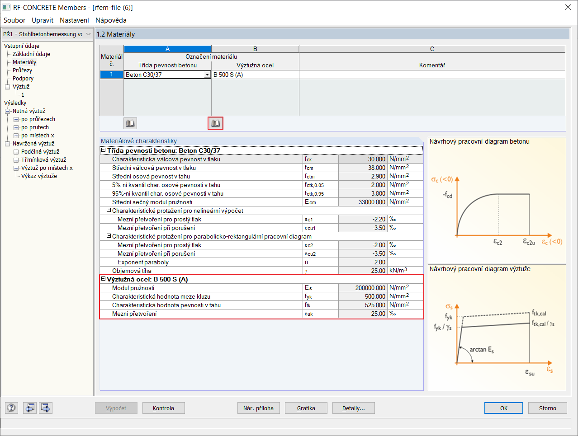Click fctm value 2.900
Viewport: 578px width, 436px height.
363,176
